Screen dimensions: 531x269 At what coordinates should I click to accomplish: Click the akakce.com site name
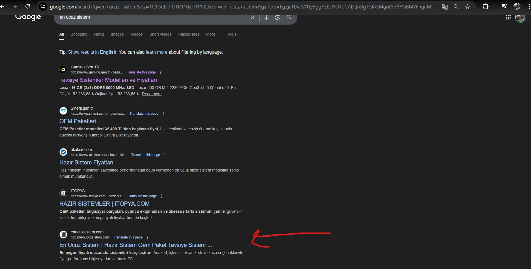(81, 149)
